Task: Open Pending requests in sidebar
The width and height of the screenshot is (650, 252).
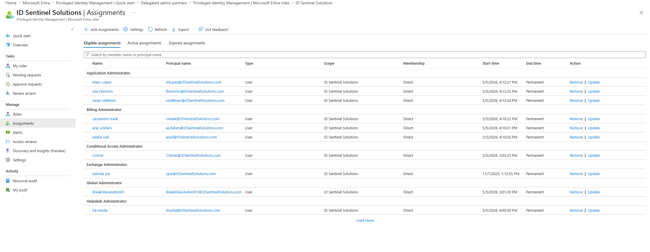Action: [27, 75]
